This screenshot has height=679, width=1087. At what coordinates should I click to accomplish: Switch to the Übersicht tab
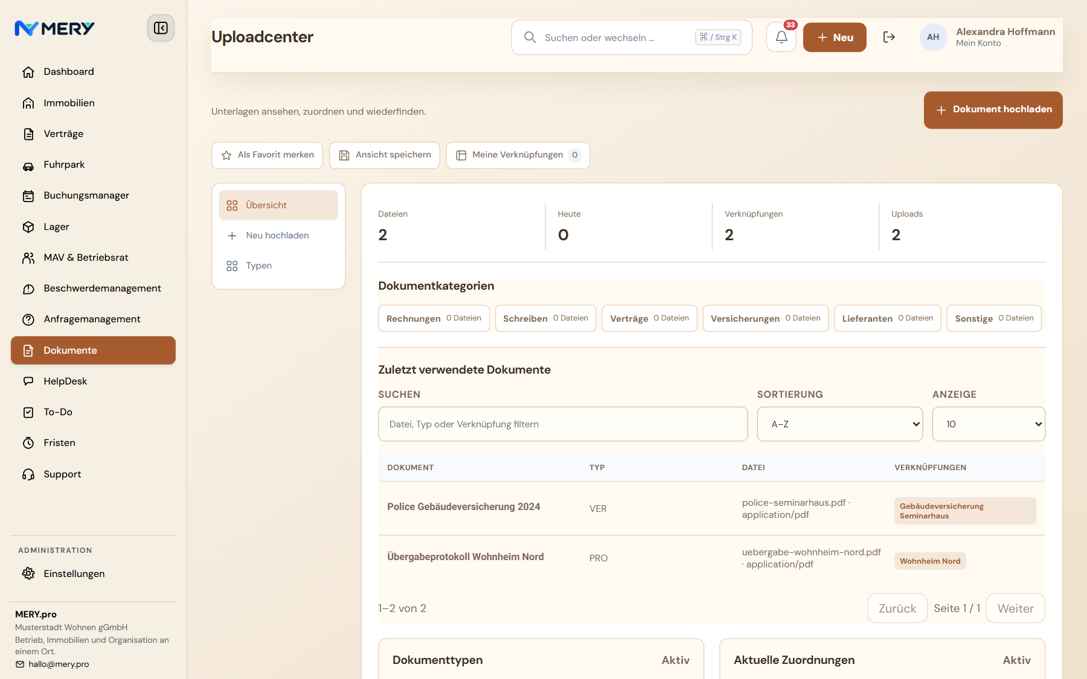coord(278,205)
